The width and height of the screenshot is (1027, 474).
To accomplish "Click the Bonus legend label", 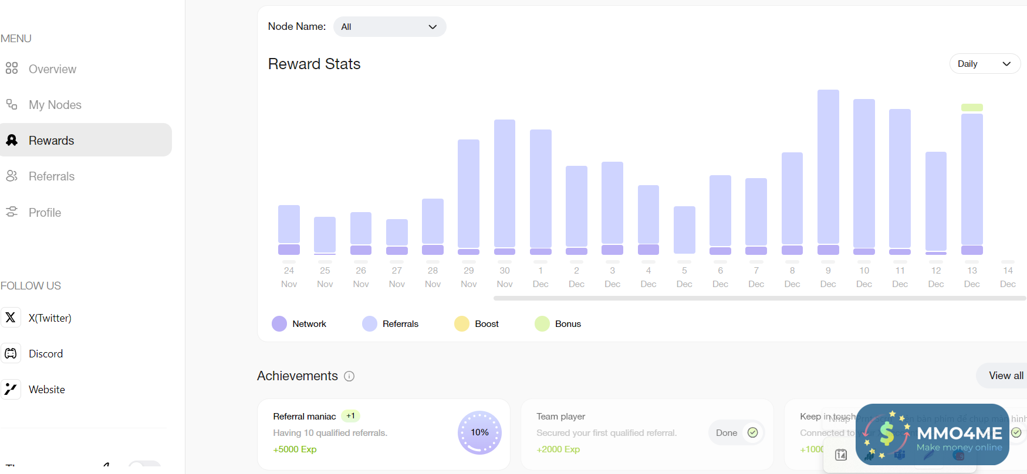I will [x=568, y=324].
